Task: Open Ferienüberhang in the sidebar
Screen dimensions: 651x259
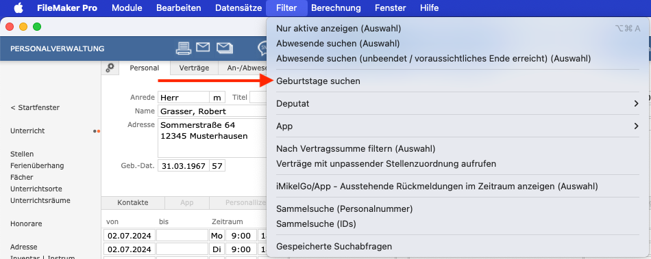Action: [x=38, y=165]
